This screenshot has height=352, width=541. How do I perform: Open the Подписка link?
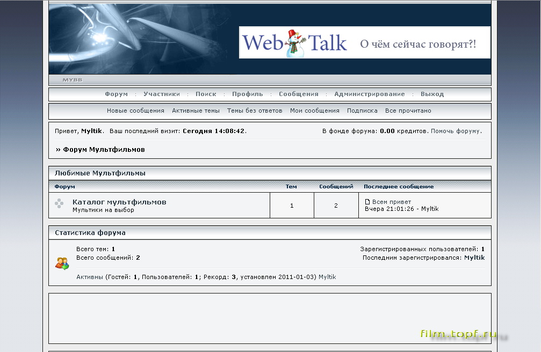362,111
